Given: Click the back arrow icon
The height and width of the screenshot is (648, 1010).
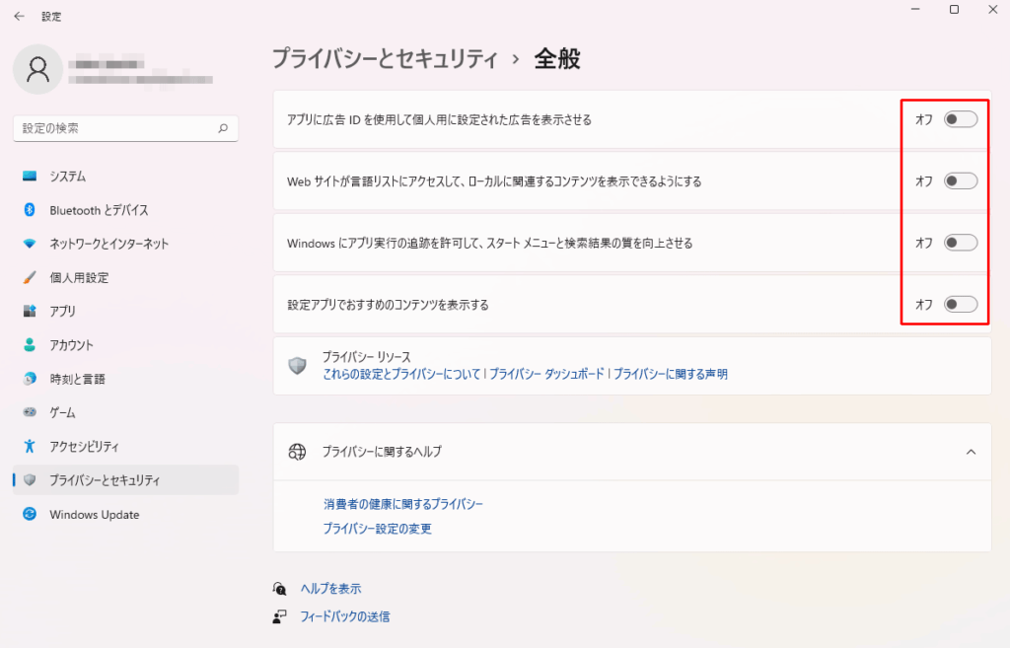Looking at the screenshot, I should point(20,16).
